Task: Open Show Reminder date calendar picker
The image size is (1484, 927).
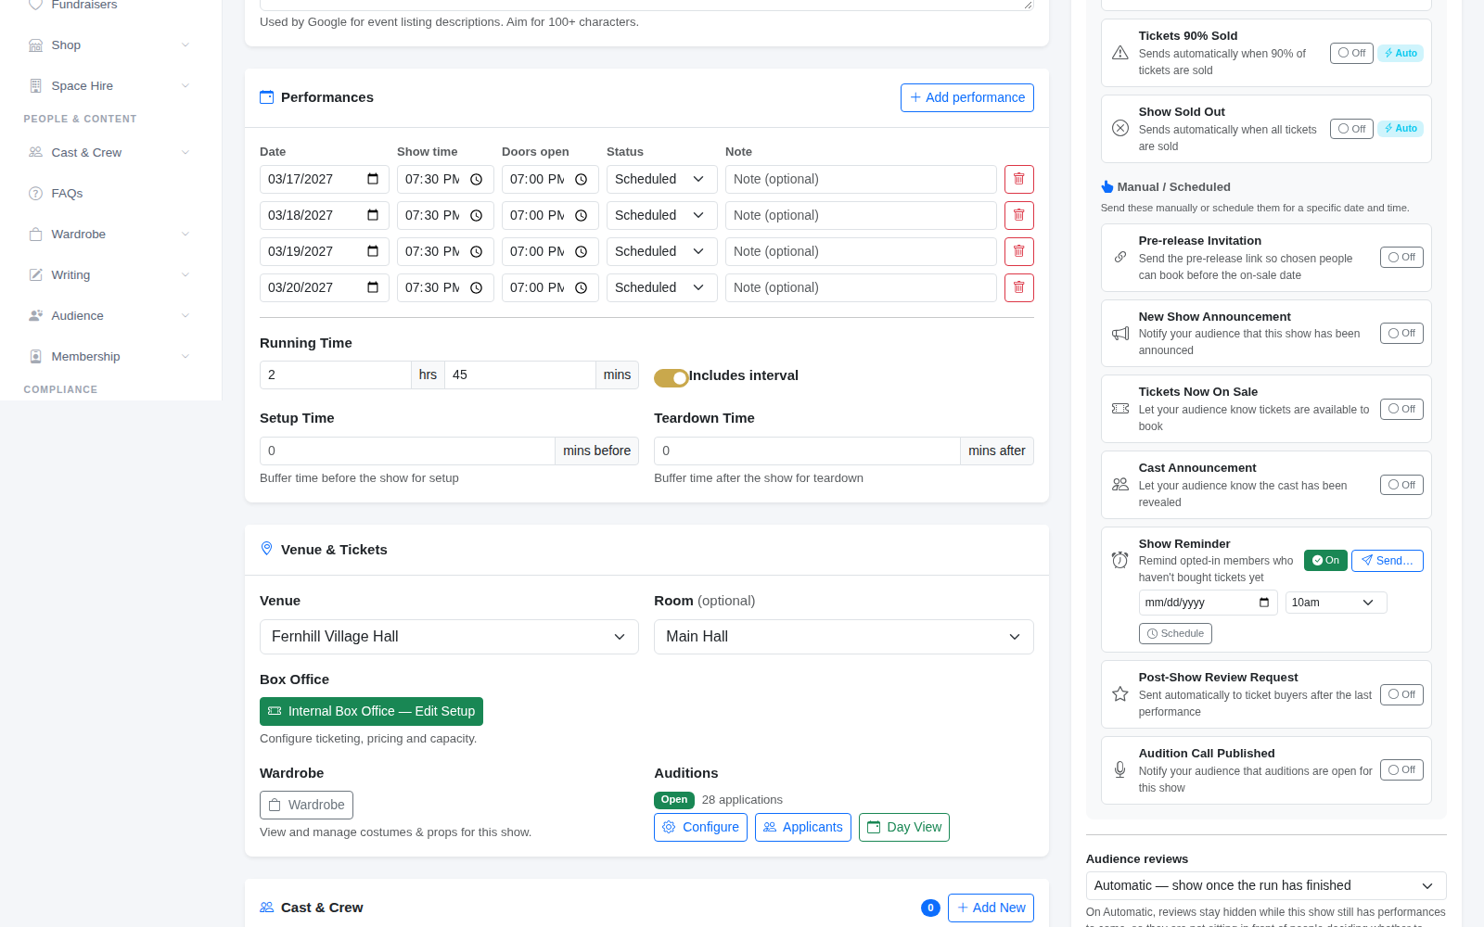Action: [x=1263, y=603]
